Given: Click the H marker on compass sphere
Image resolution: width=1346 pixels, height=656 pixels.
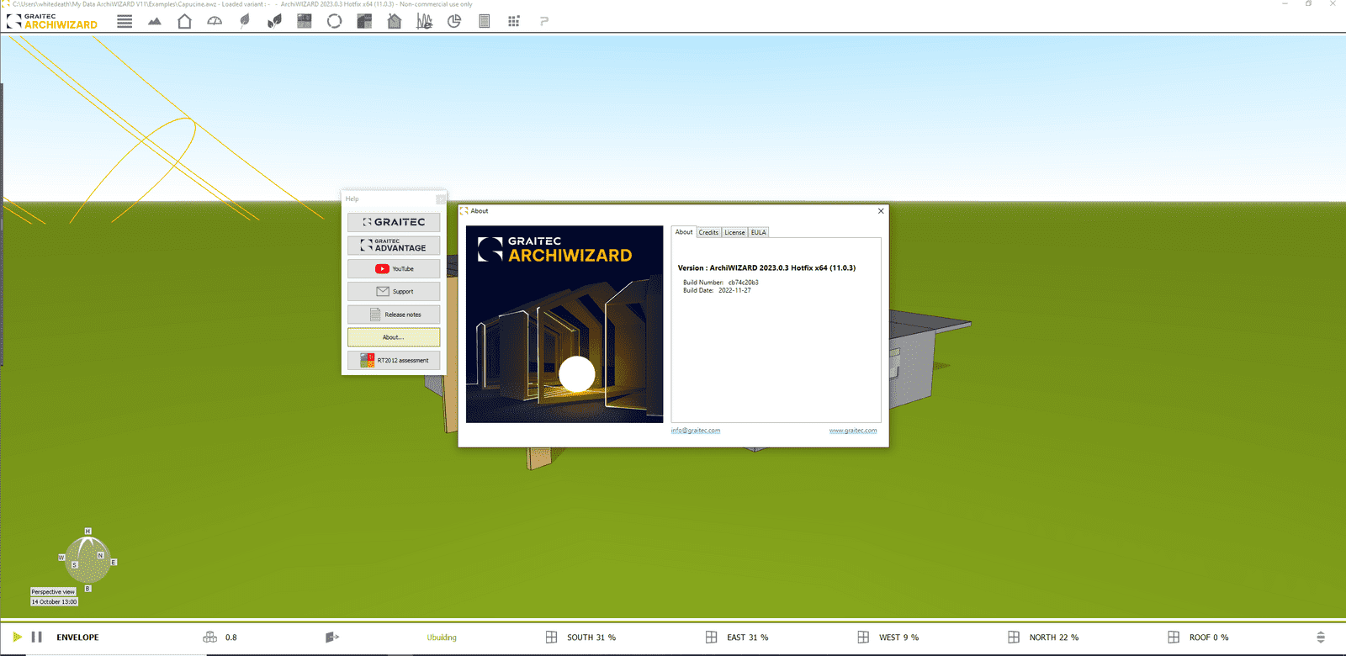Looking at the screenshot, I should coord(87,532).
